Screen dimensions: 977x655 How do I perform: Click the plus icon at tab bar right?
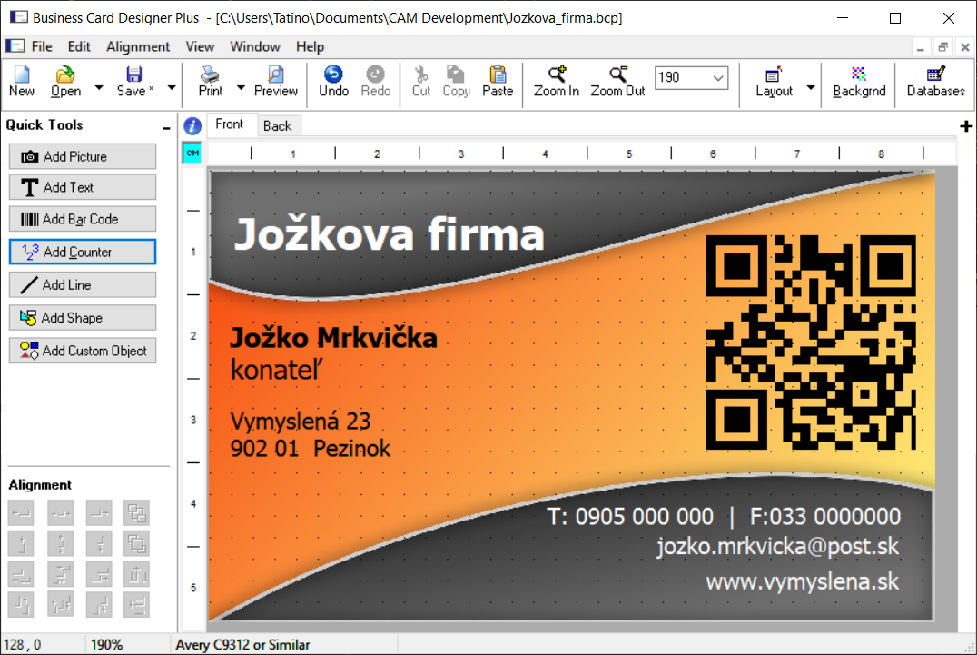coord(966,126)
